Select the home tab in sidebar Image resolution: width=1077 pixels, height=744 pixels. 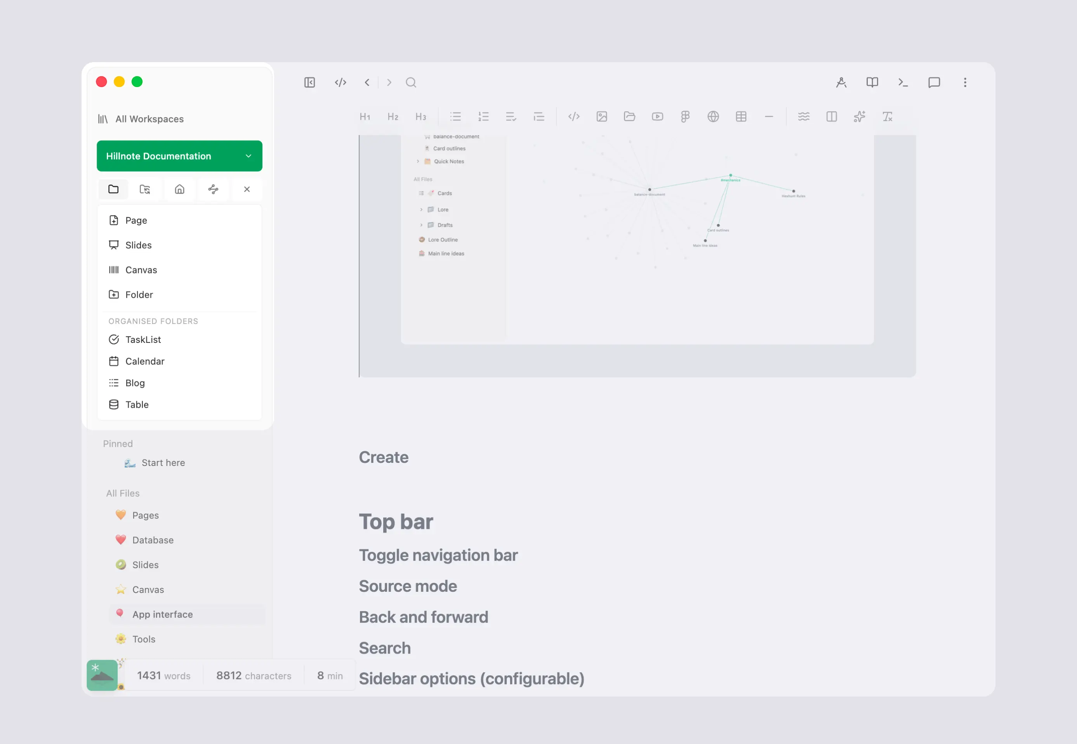click(x=179, y=189)
